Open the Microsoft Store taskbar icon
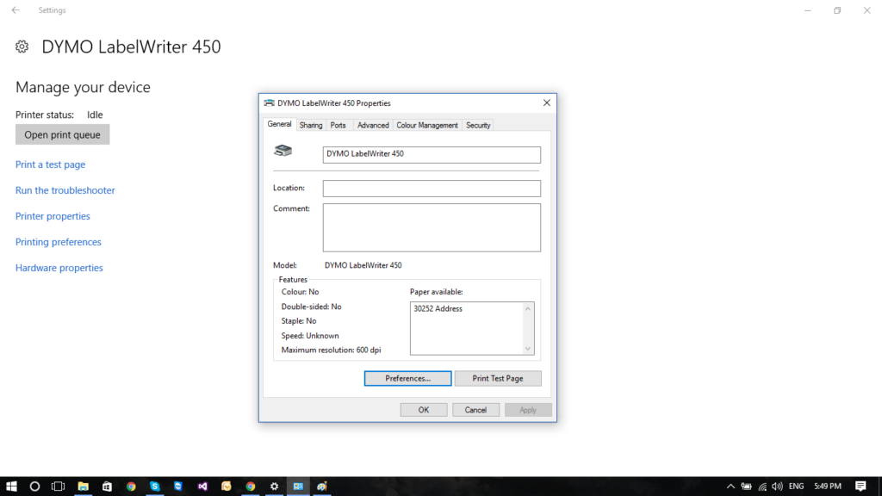 [107, 487]
